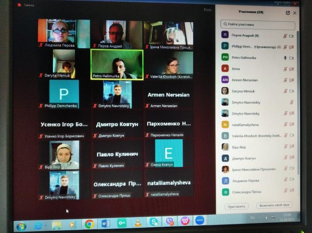
Task: Toggle disabled camera icon for Anna
Action: pos(292,69)
